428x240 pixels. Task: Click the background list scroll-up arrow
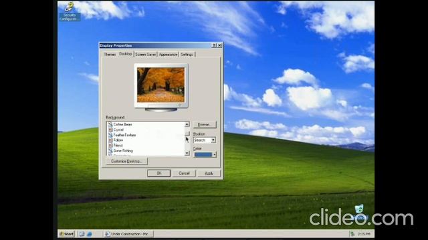(187, 125)
